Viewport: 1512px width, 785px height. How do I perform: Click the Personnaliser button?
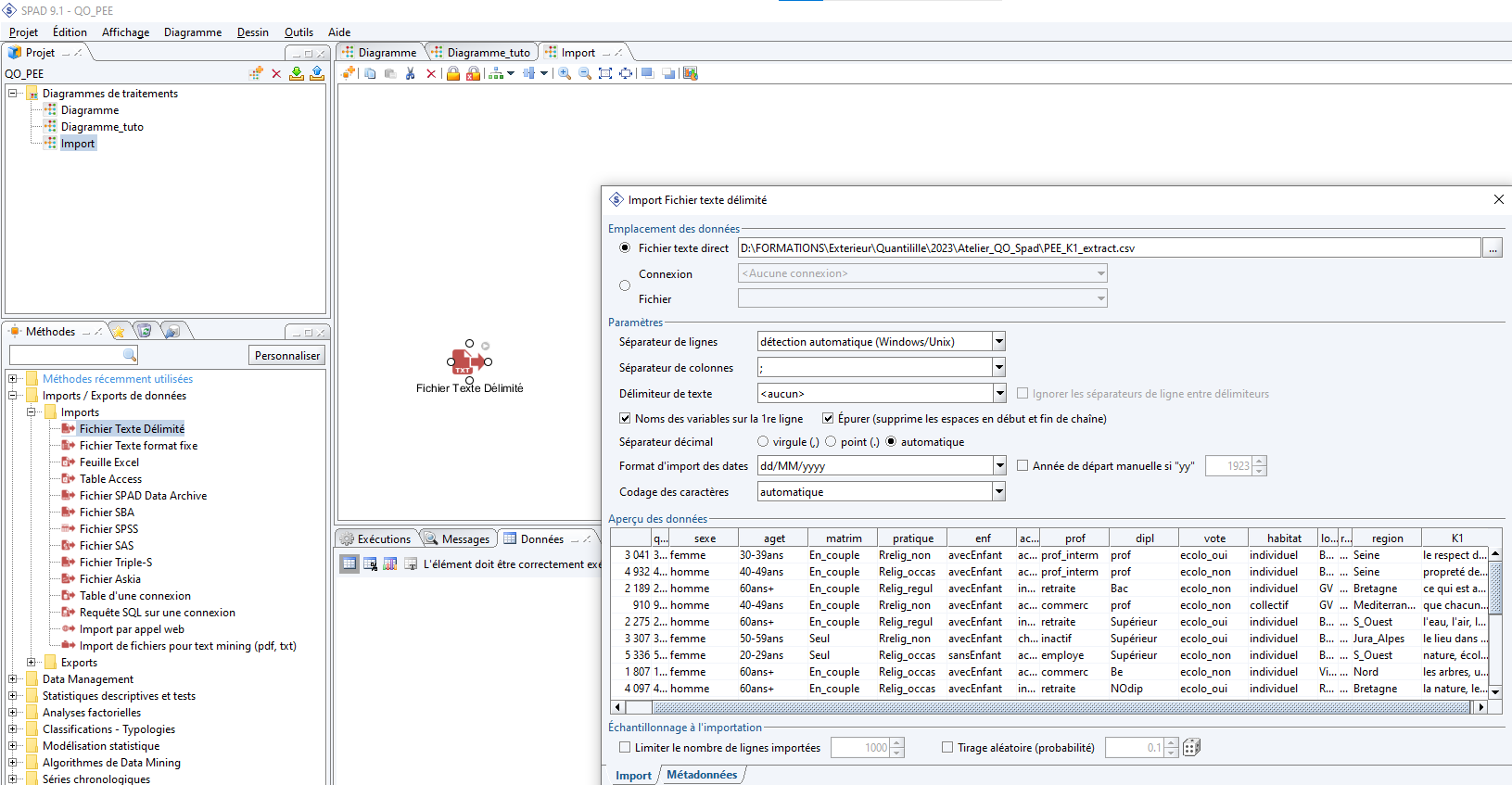(287, 355)
